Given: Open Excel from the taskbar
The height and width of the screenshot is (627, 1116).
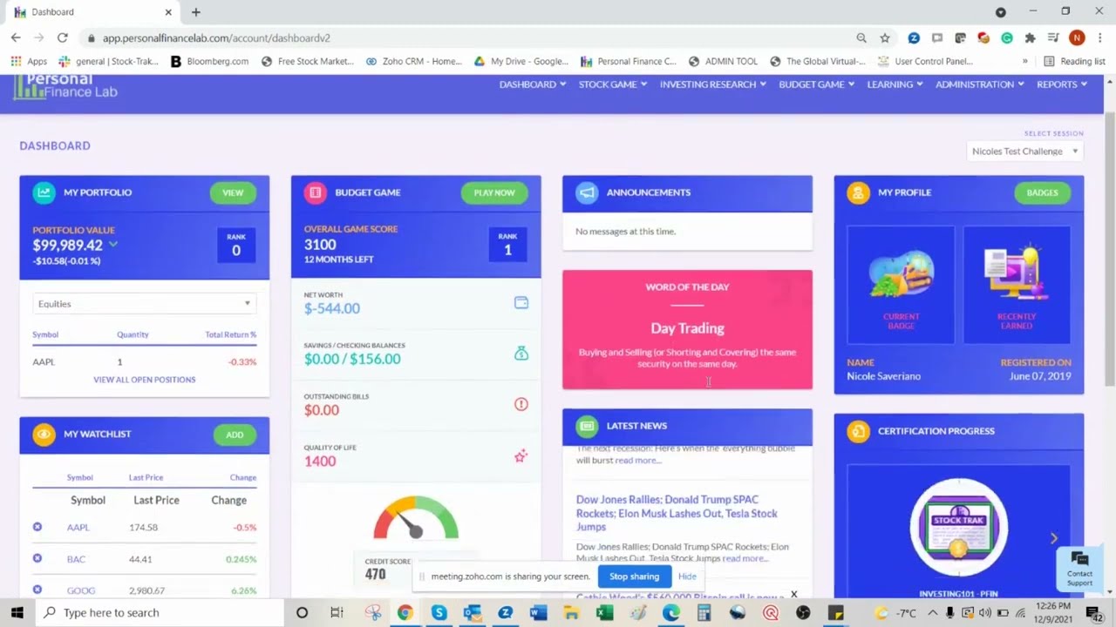Looking at the screenshot, I should pyautogui.click(x=604, y=612).
